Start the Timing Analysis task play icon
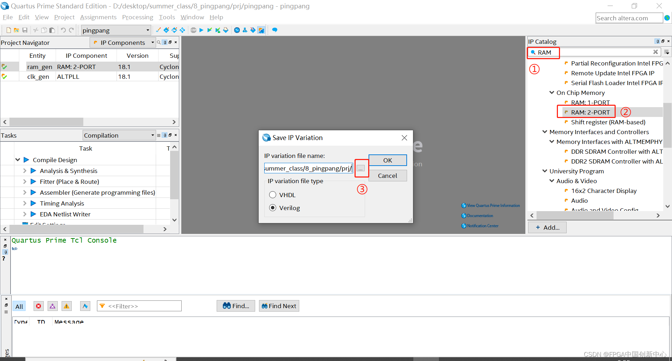 (34, 203)
